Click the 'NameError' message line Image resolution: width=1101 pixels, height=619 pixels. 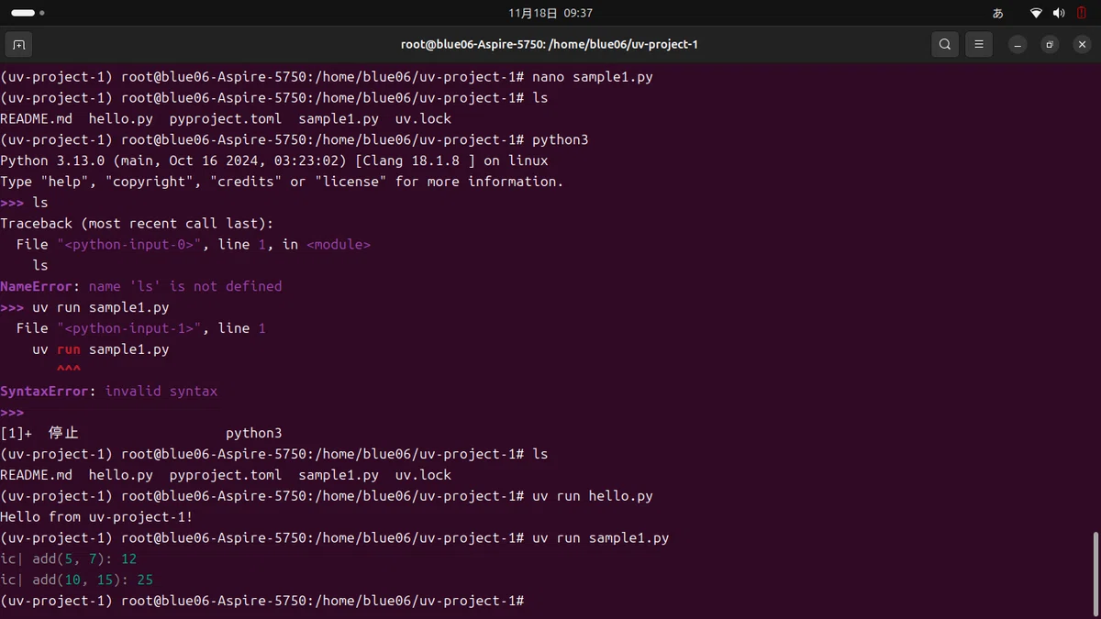click(141, 286)
